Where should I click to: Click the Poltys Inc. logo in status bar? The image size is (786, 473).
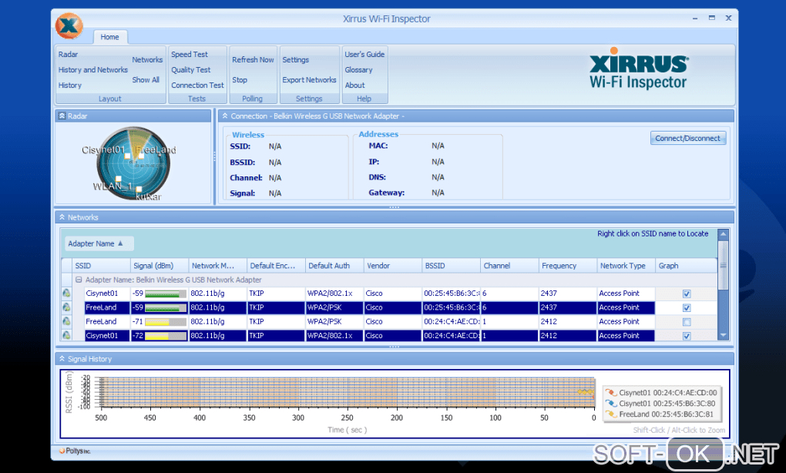(75, 451)
